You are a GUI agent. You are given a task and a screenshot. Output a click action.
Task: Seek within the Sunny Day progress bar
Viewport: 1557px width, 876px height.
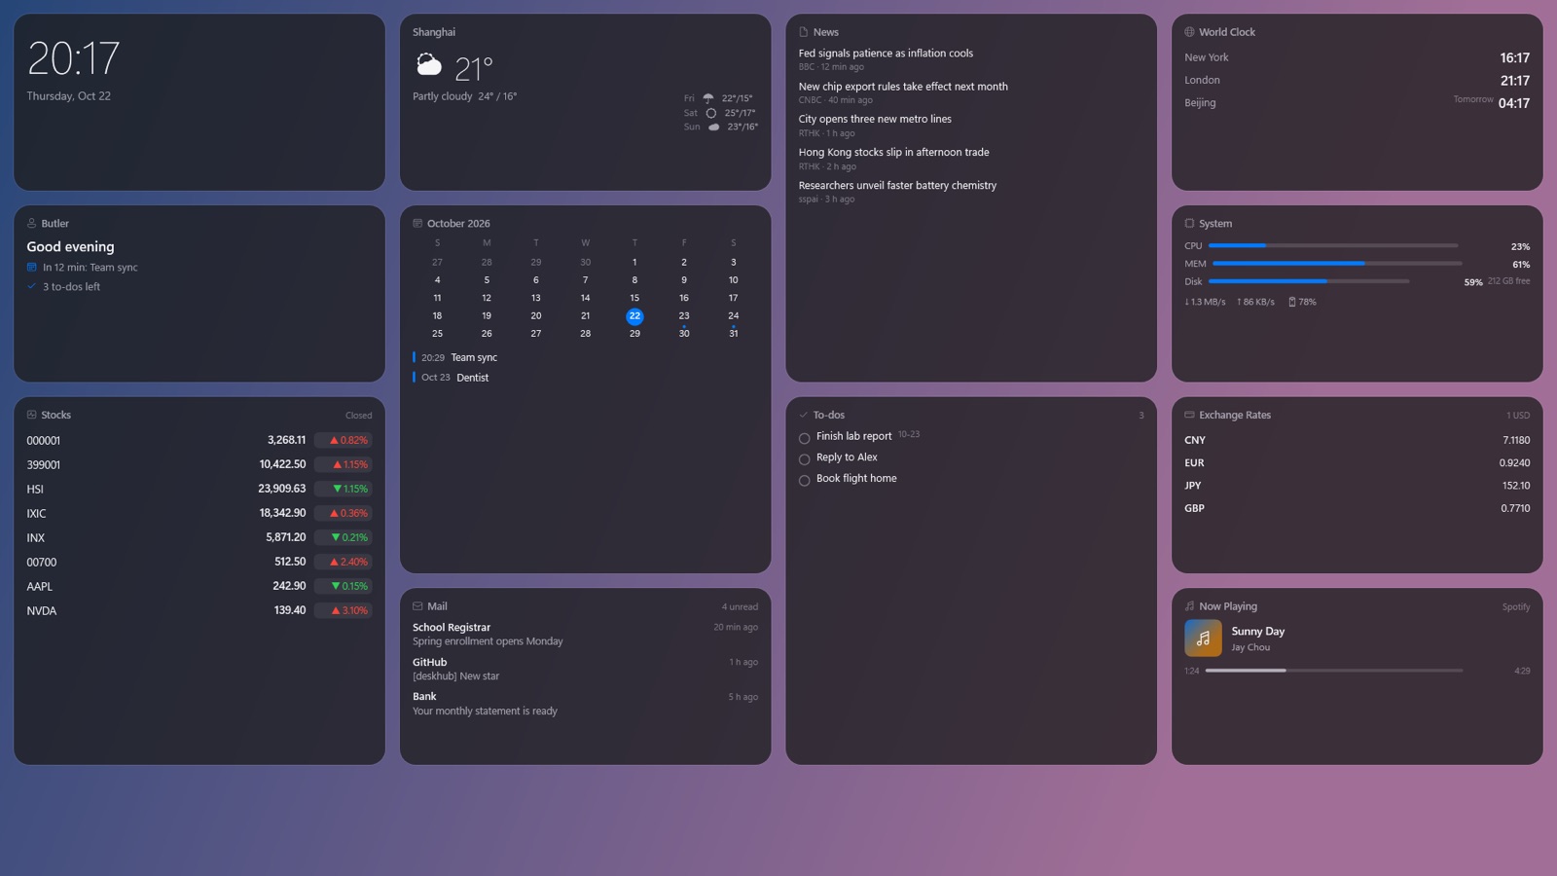coord(1333,671)
